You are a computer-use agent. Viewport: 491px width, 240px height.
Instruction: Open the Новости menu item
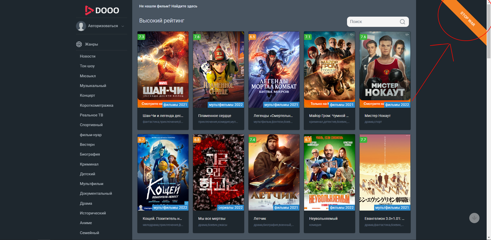[x=87, y=56]
